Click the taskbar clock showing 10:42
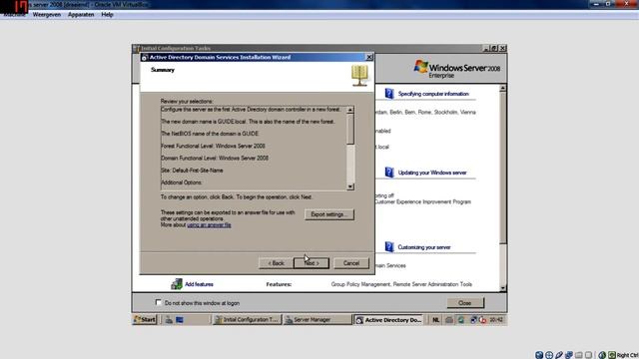The image size is (639, 359). point(496,320)
